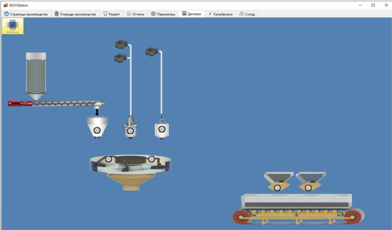Screen dimensions: 392x230
Task: Click the КИПиА chip icon button
Action: [x=13, y=26]
